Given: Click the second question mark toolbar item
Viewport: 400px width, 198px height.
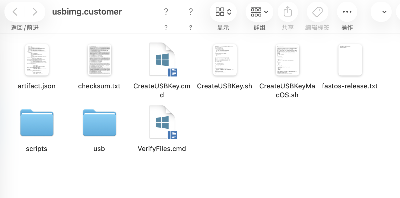Looking at the screenshot, I should point(190,12).
